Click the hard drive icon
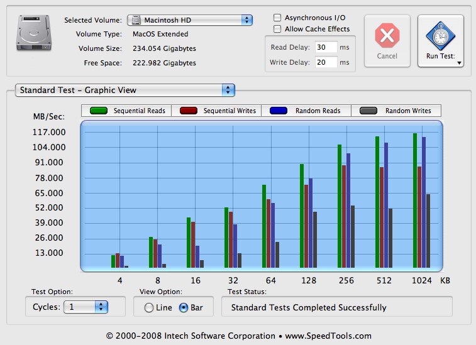The width and height of the screenshot is (476, 345). coord(34,33)
